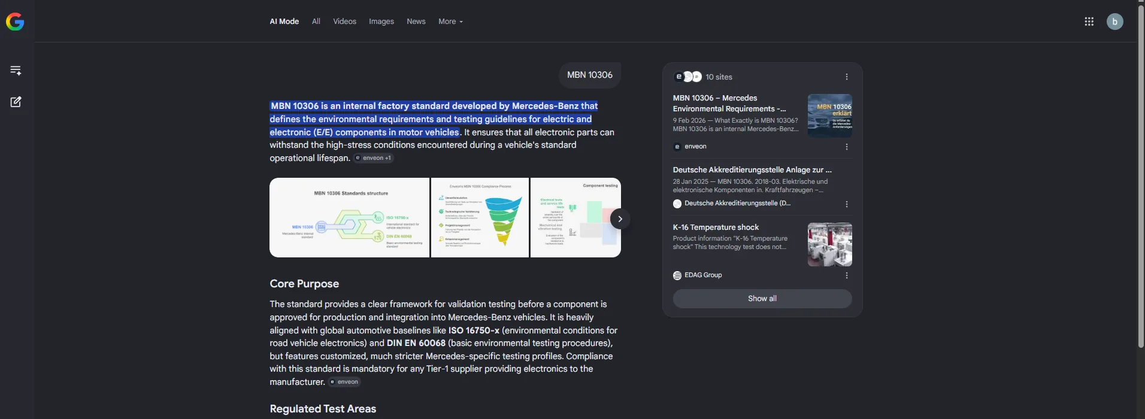Open the K-16 Temperature shock lab thumbnail
The height and width of the screenshot is (419, 1145).
[829, 244]
